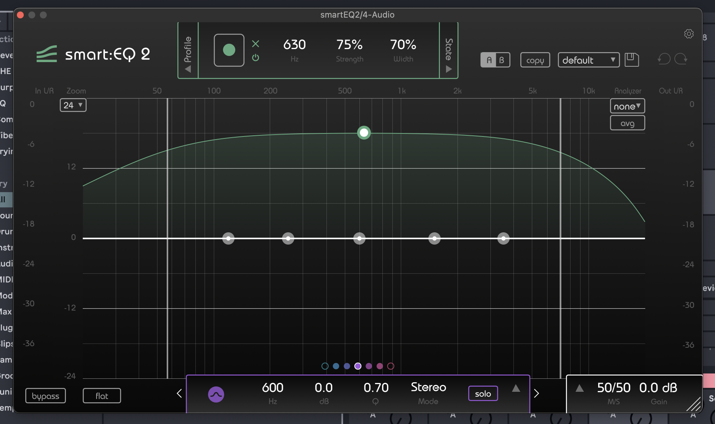The image size is (715, 424).
Task: Enable solo for the selected band
Action: pos(483,394)
